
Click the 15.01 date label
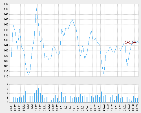pos(70,108)
